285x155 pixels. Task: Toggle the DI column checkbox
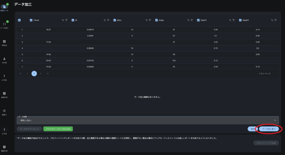(x=73, y=20)
